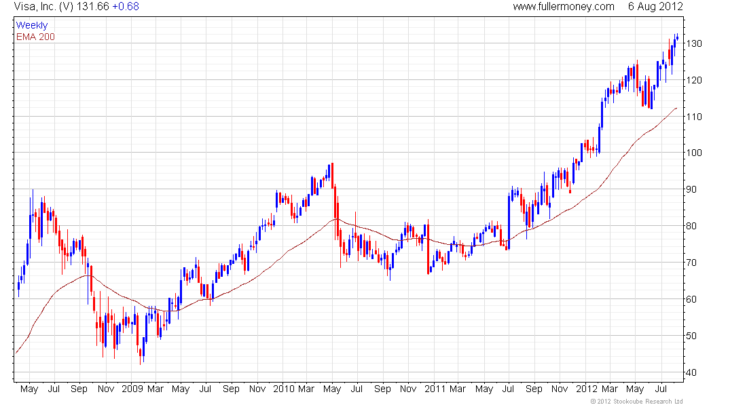Select the EMA 200 legend label
The image size is (747, 407).
click(35, 37)
